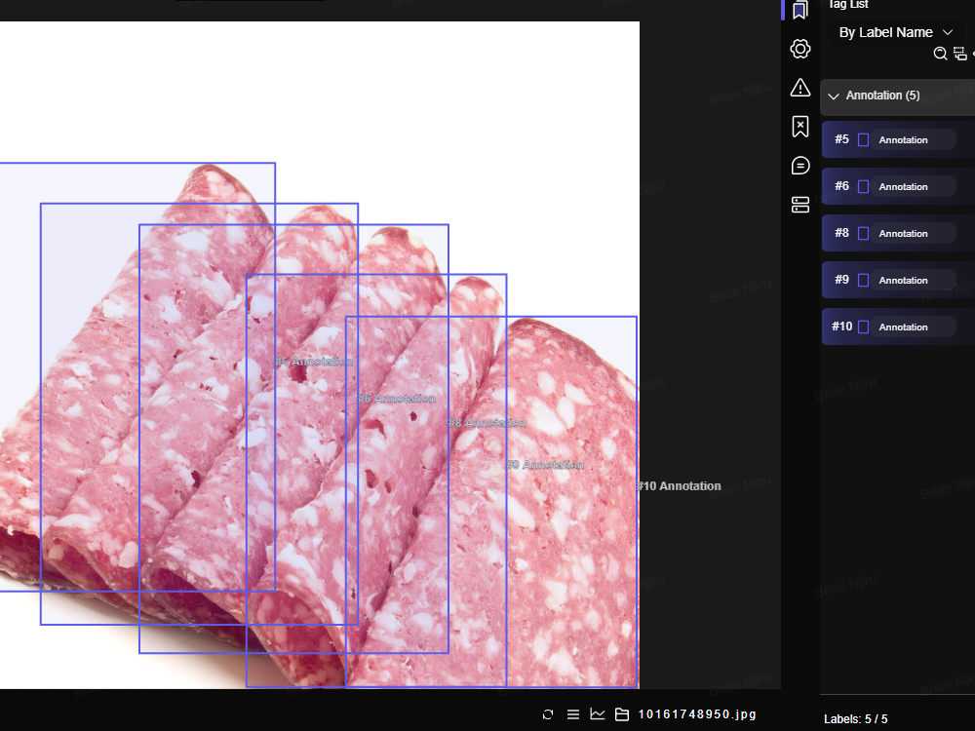The height and width of the screenshot is (731, 975).
Task: Click the #5 Annotation label on the canvas
Action: click(x=314, y=362)
